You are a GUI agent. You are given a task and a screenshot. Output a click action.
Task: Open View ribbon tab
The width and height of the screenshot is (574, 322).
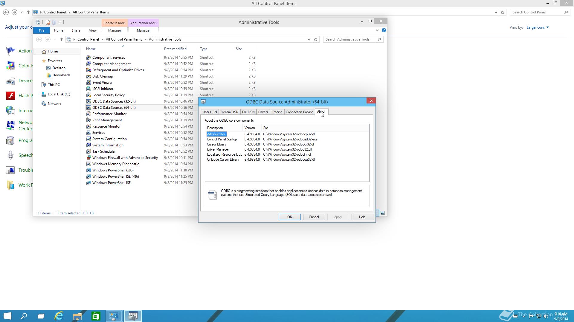click(93, 30)
